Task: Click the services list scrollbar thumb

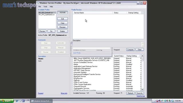Action: (142, 59)
